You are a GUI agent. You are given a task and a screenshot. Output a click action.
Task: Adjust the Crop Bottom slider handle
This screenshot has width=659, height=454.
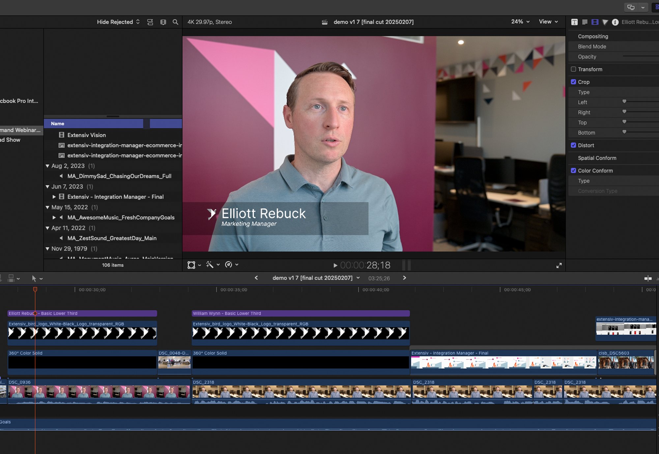click(624, 132)
